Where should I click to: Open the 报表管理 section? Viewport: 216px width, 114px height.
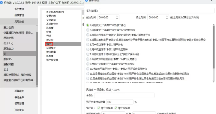click(19, 15)
